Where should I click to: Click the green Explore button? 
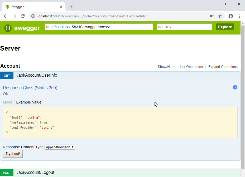click(x=225, y=27)
